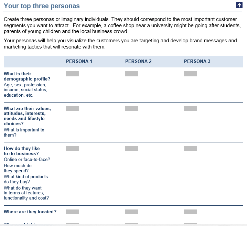The height and width of the screenshot is (226, 247).
Task: Select 'What is their demographic profile?' row label
Action: pos(27,76)
